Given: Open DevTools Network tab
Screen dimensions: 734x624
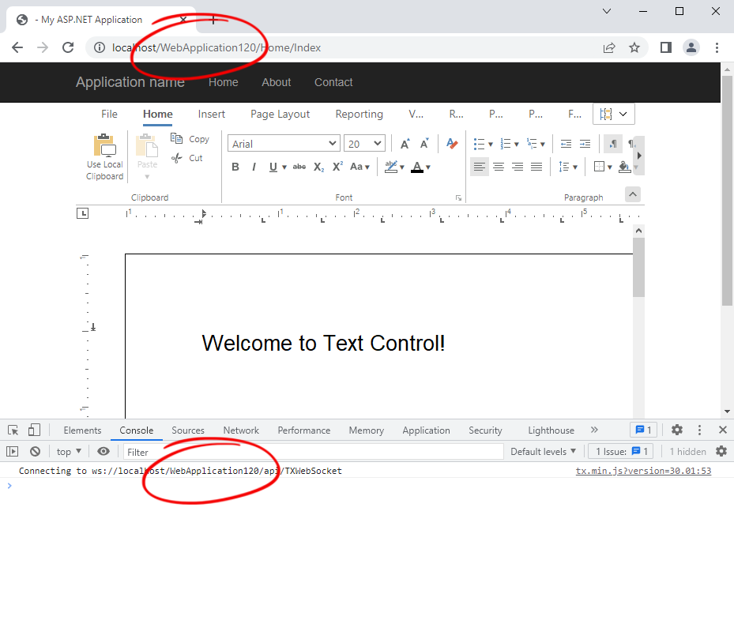Looking at the screenshot, I should pos(241,430).
